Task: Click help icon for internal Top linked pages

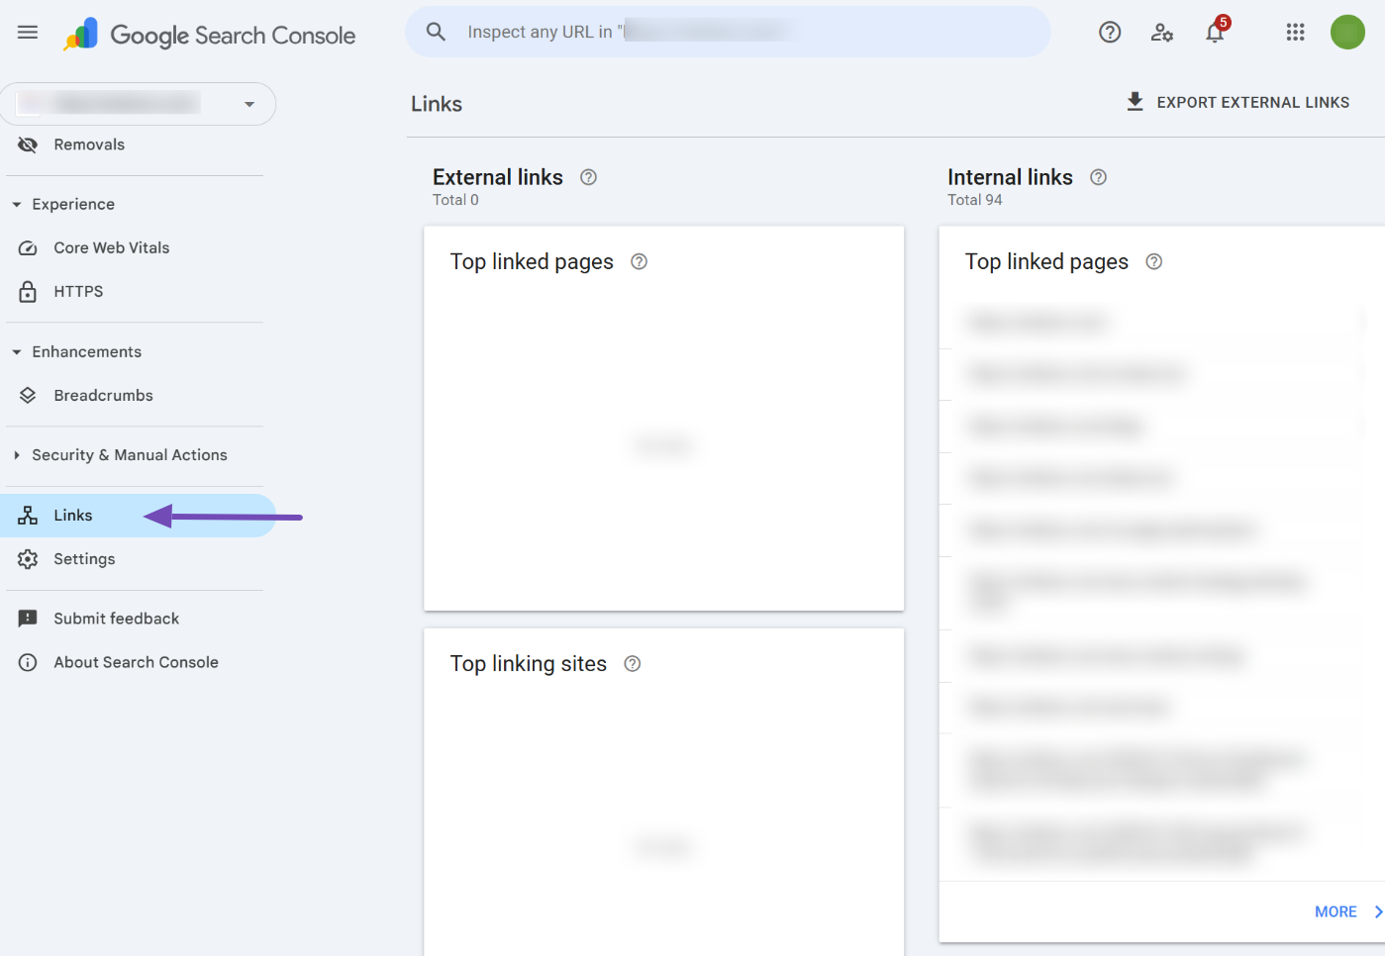Action: (1153, 261)
